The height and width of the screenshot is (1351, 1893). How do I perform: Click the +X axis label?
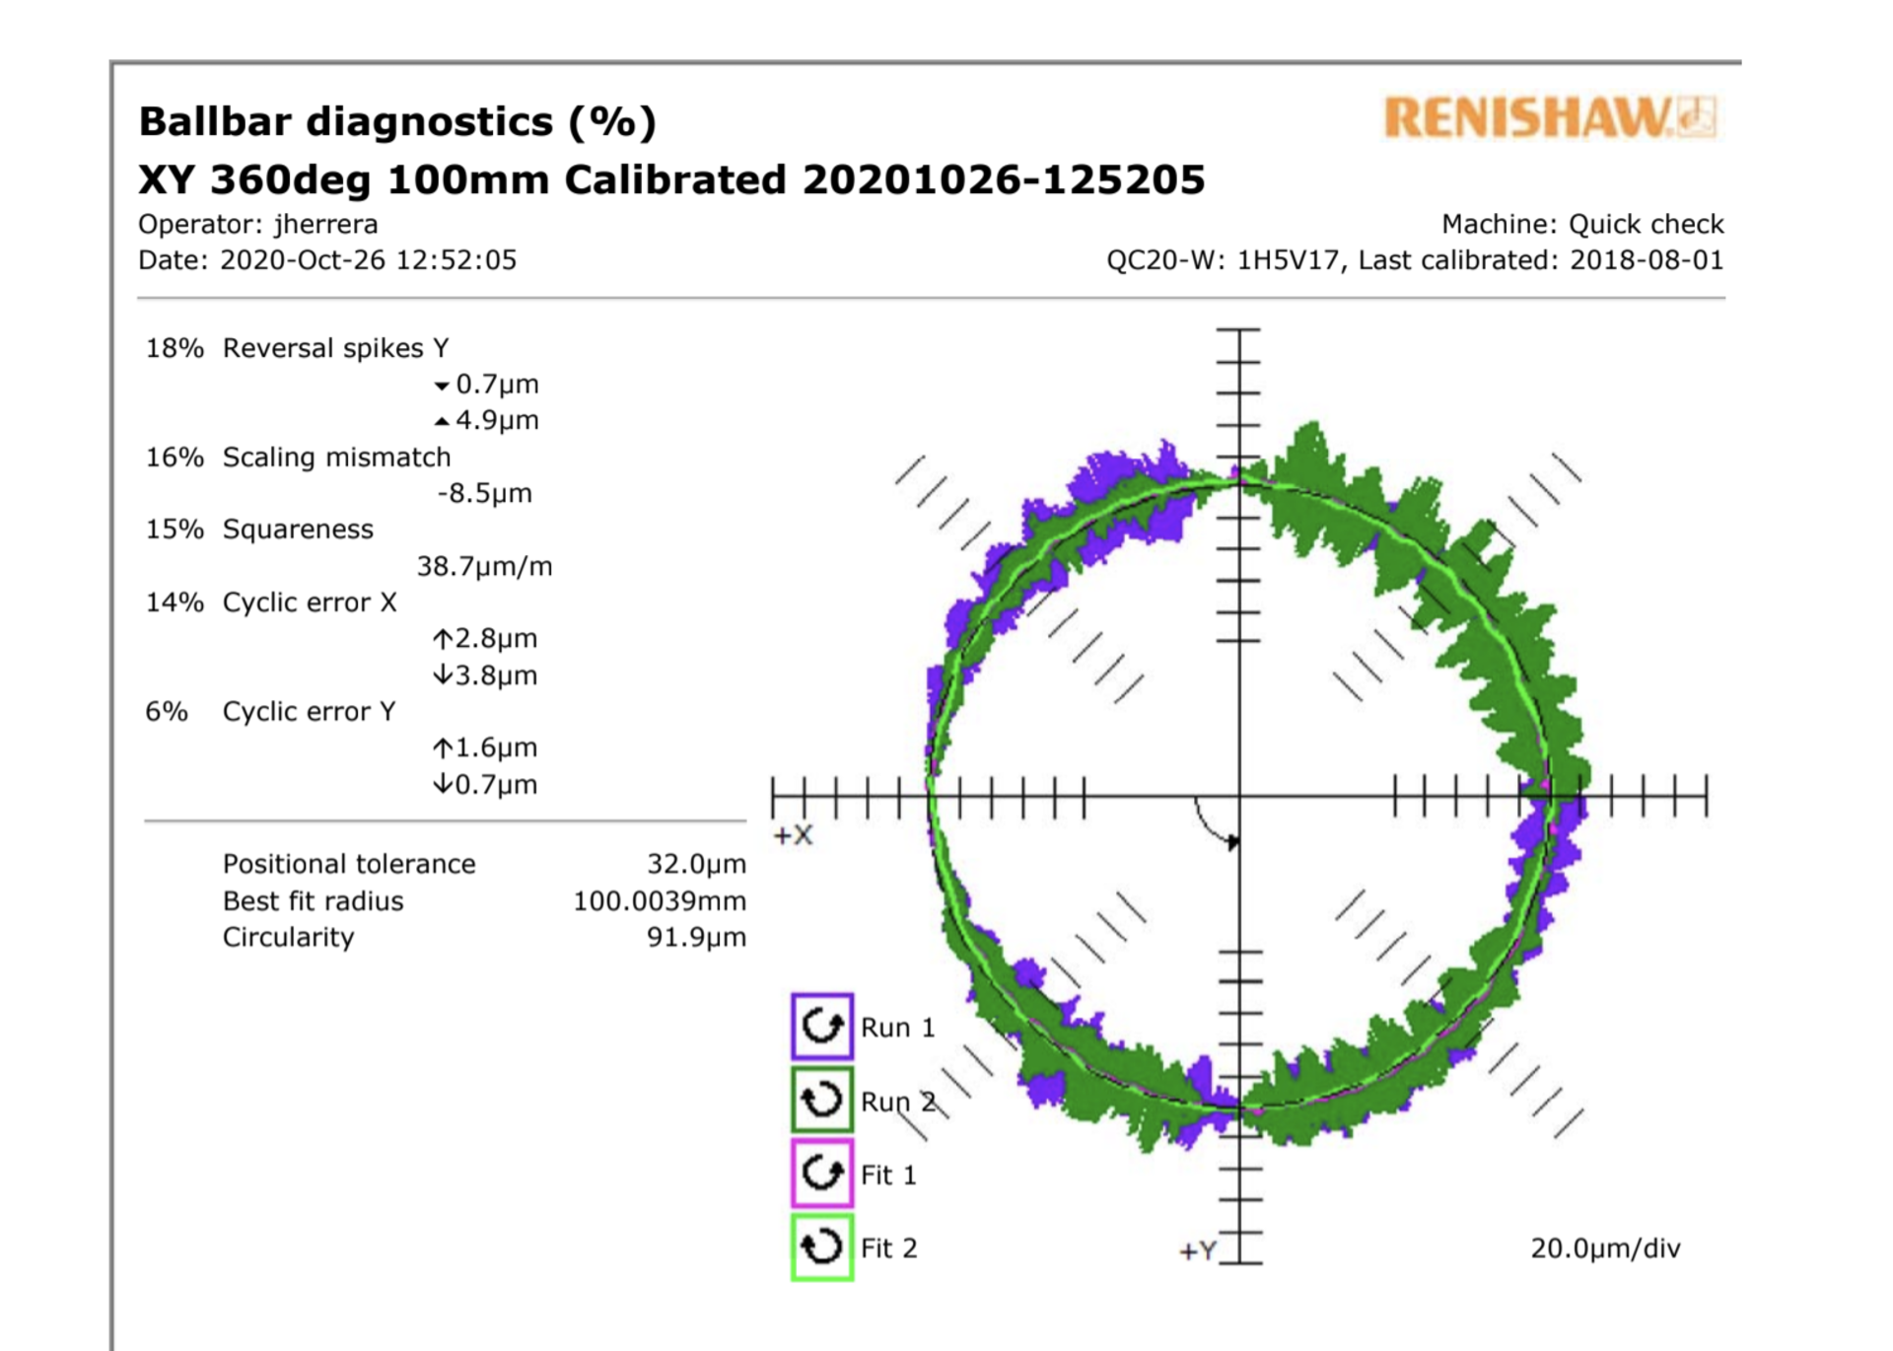coord(793,836)
